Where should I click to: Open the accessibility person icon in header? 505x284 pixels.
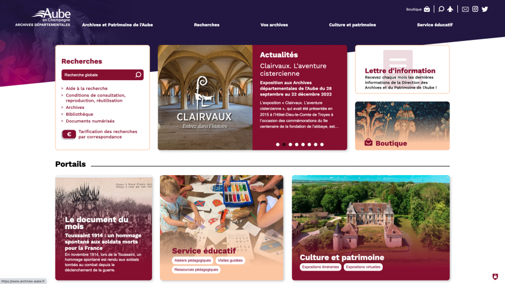click(450, 9)
